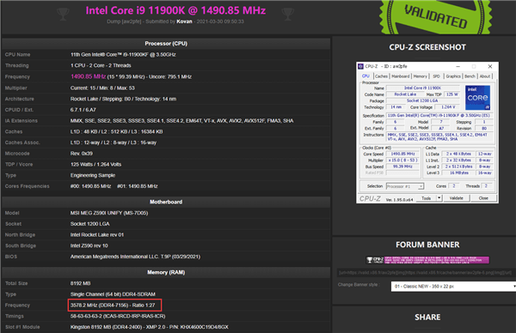The height and width of the screenshot is (333, 516).
Task: Click the core #01 frequency value
Action: [x=138, y=186]
